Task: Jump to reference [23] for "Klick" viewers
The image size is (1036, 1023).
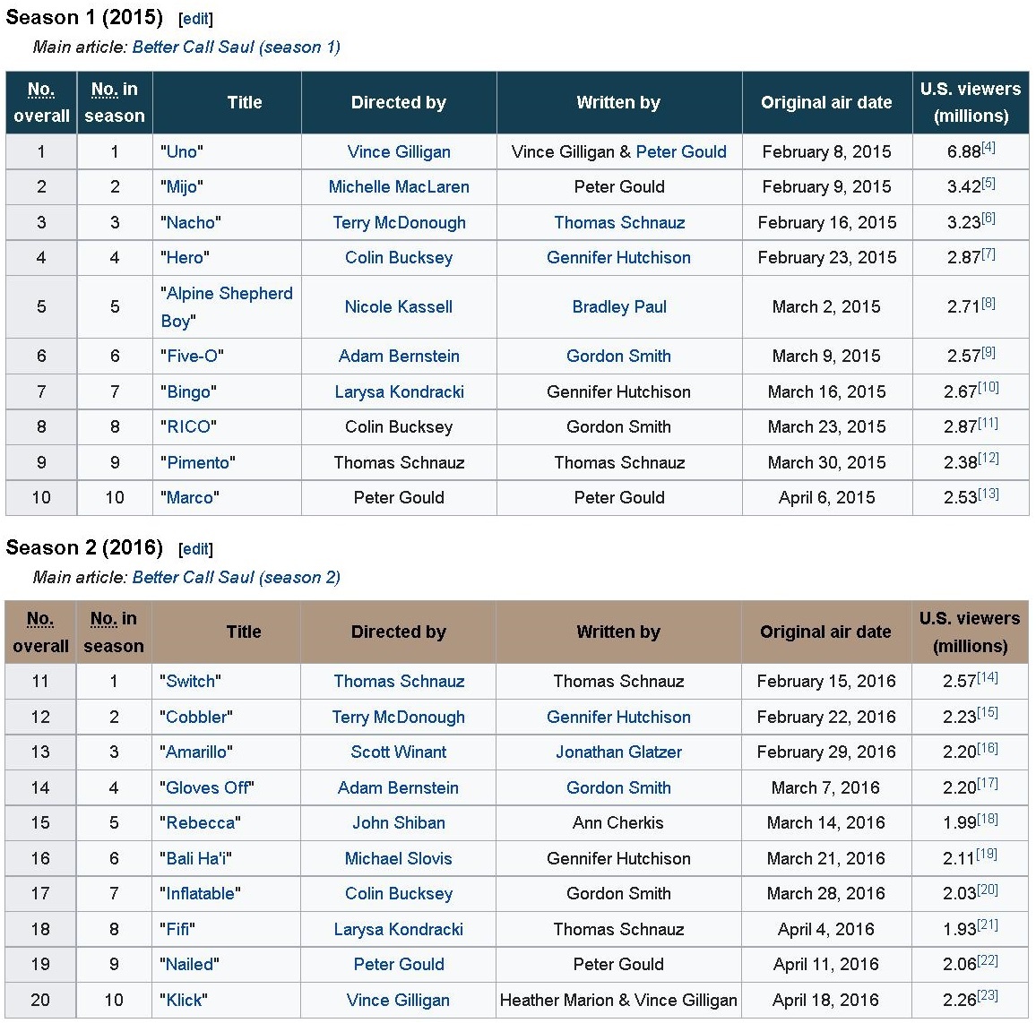Action: click(988, 995)
